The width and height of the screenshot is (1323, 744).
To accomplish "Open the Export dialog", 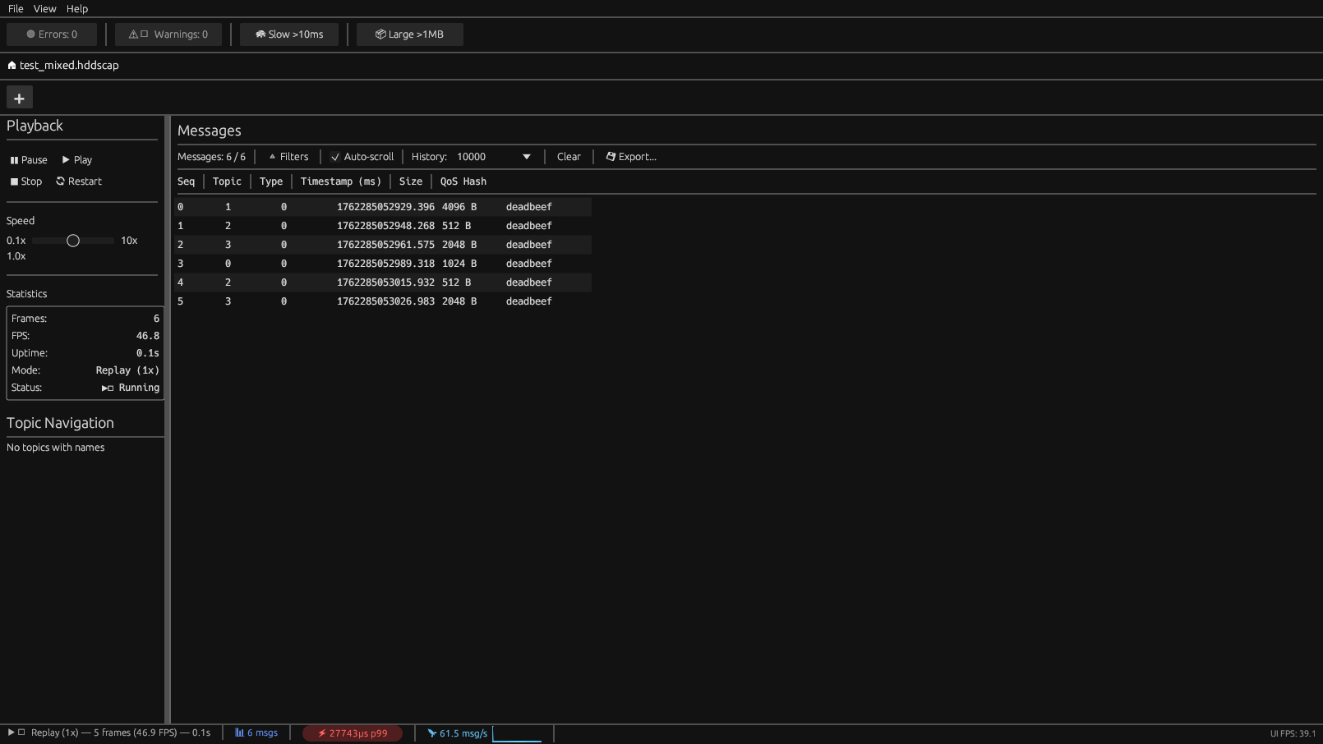I will click(x=629, y=156).
